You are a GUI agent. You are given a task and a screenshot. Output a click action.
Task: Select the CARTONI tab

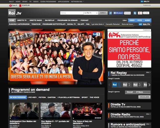point(51,97)
